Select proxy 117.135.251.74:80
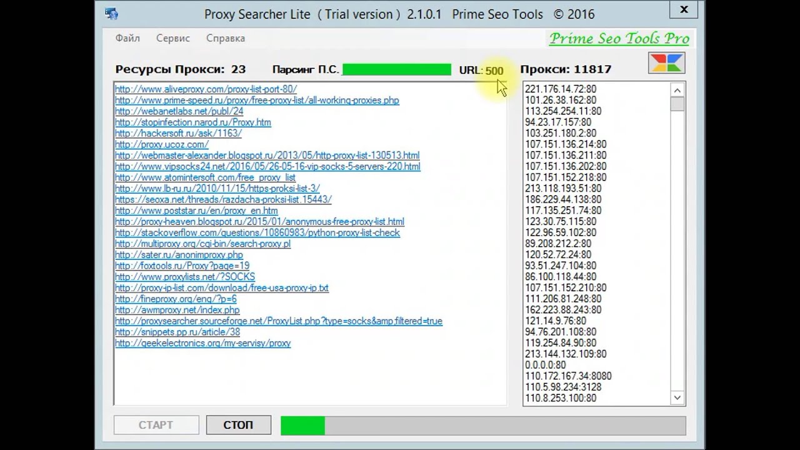The height and width of the screenshot is (450, 800). [563, 211]
